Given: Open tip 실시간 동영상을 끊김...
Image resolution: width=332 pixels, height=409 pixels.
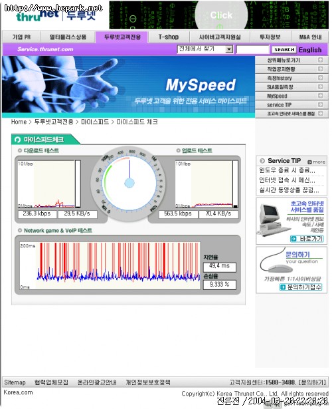Looking at the screenshot, I should tap(289, 190).
